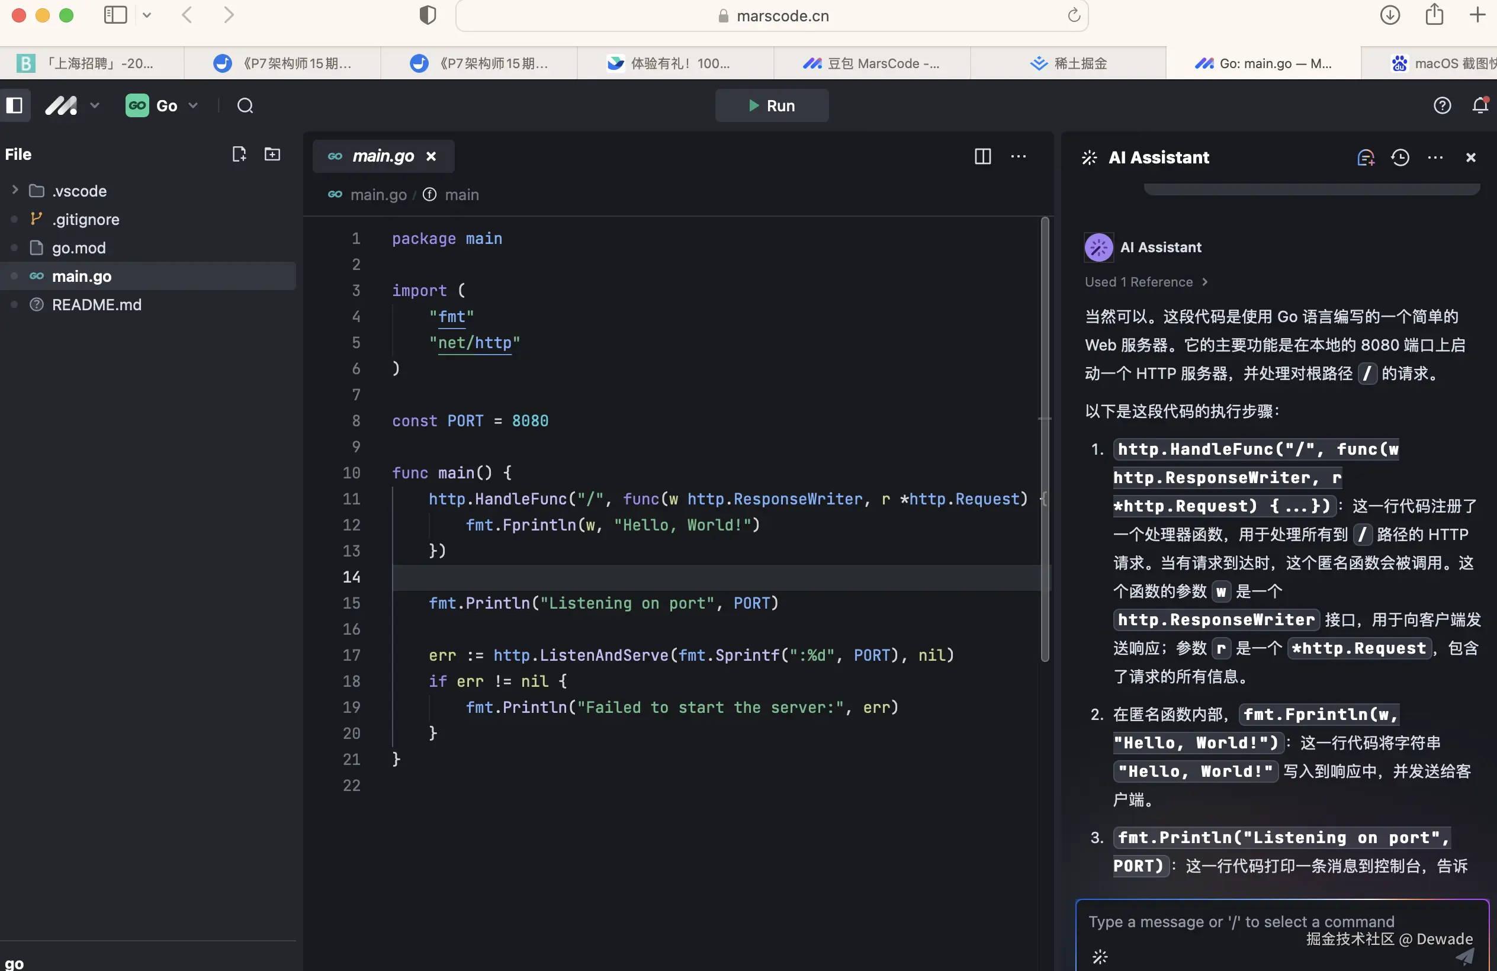
Task: Click the split editor icon
Action: tap(982, 156)
